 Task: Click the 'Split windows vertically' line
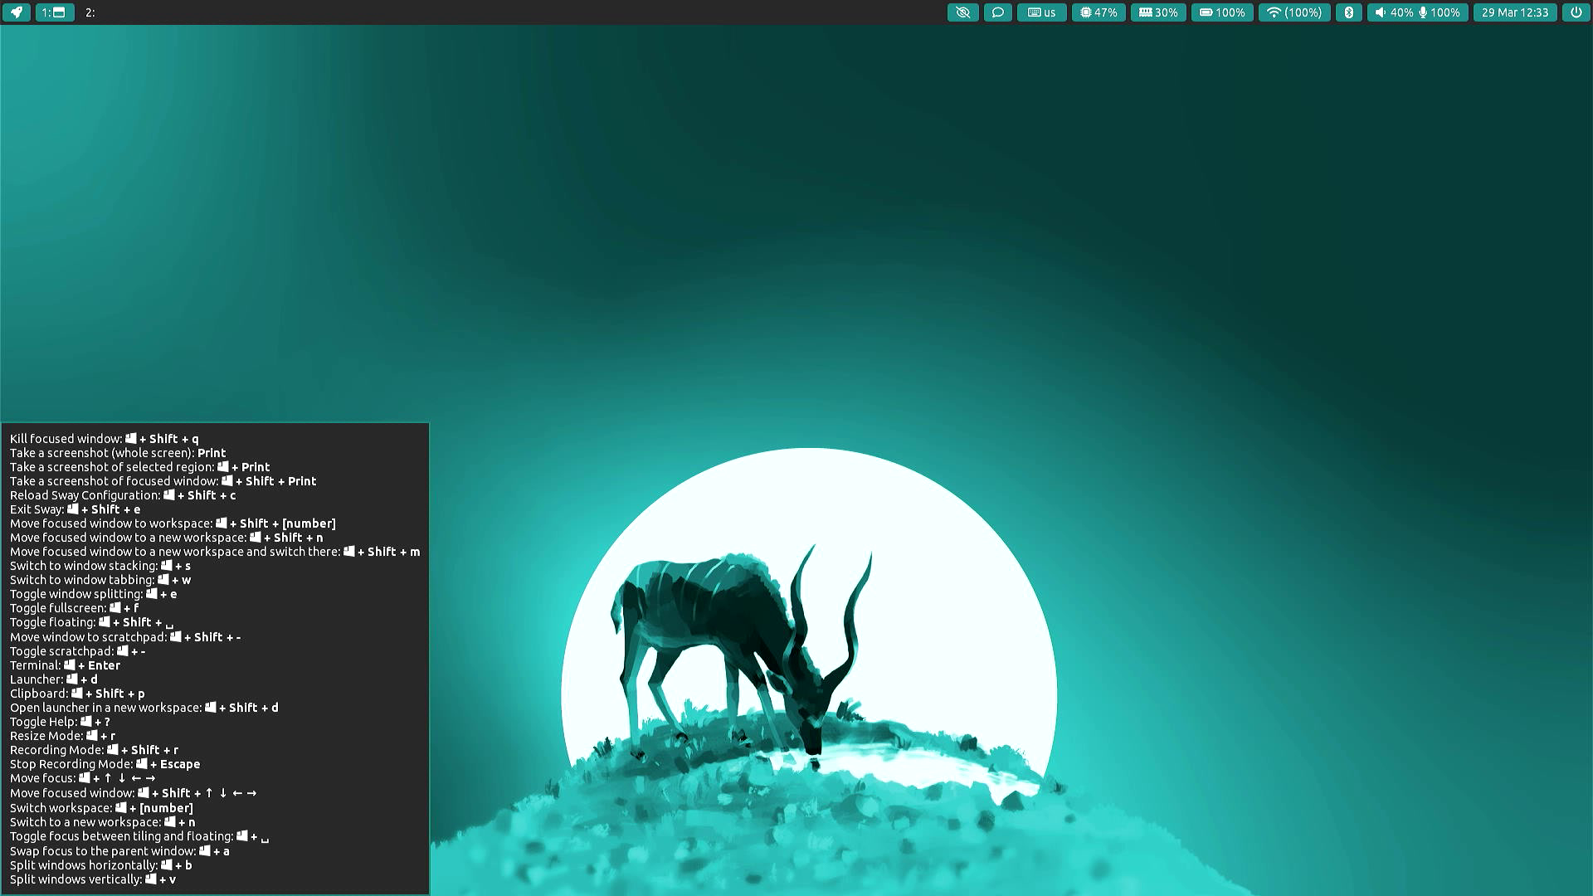92,879
